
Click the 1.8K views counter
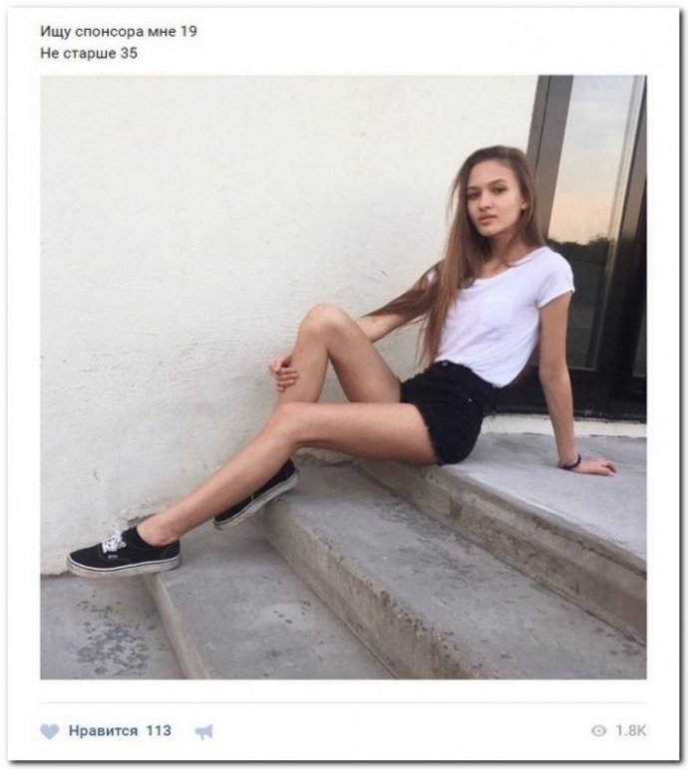631,731
